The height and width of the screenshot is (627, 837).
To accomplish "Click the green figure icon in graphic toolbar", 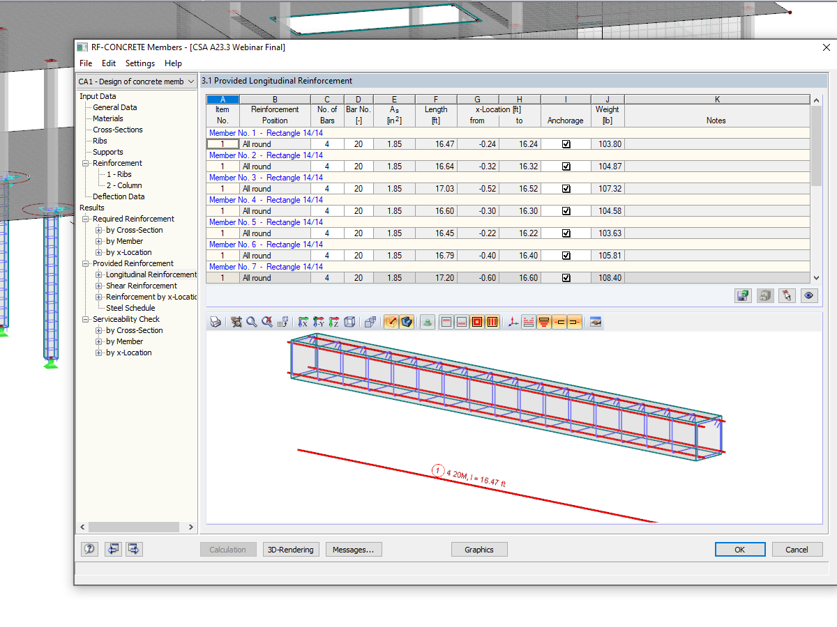I will [428, 322].
